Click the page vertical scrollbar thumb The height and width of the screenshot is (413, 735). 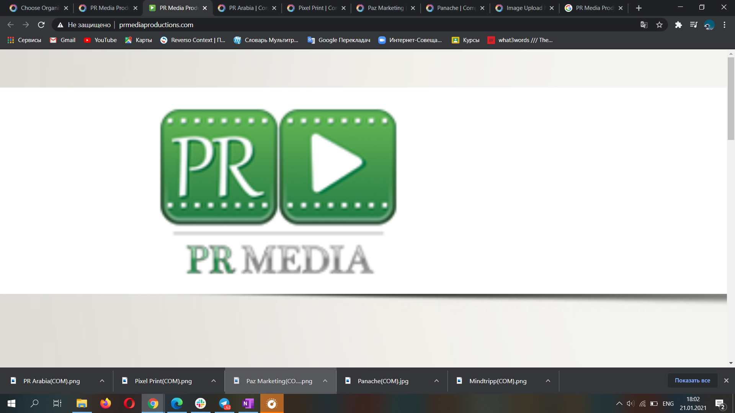[731, 99]
